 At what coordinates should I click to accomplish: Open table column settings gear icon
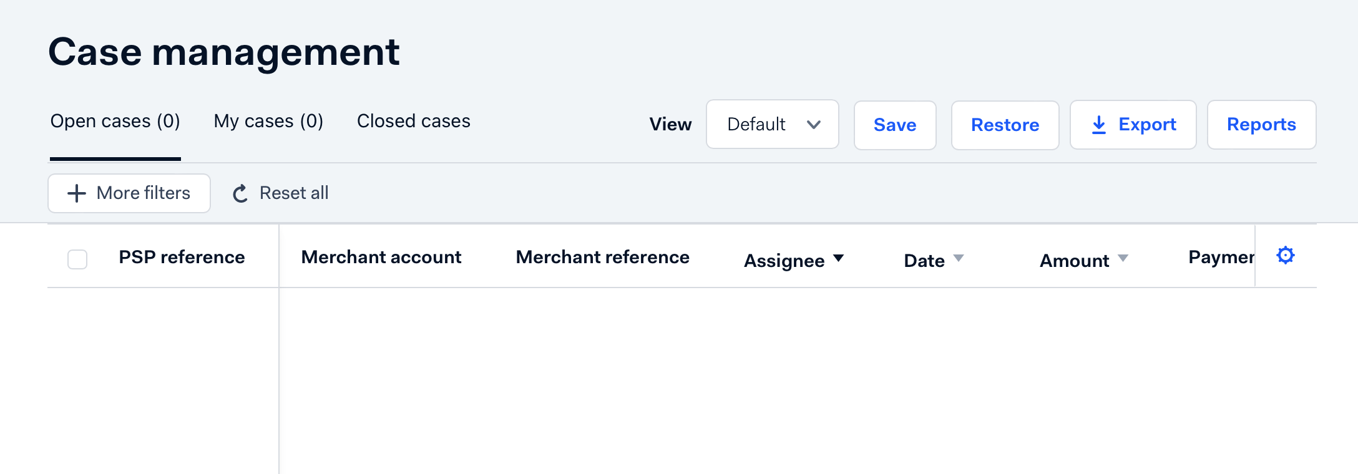tap(1286, 255)
